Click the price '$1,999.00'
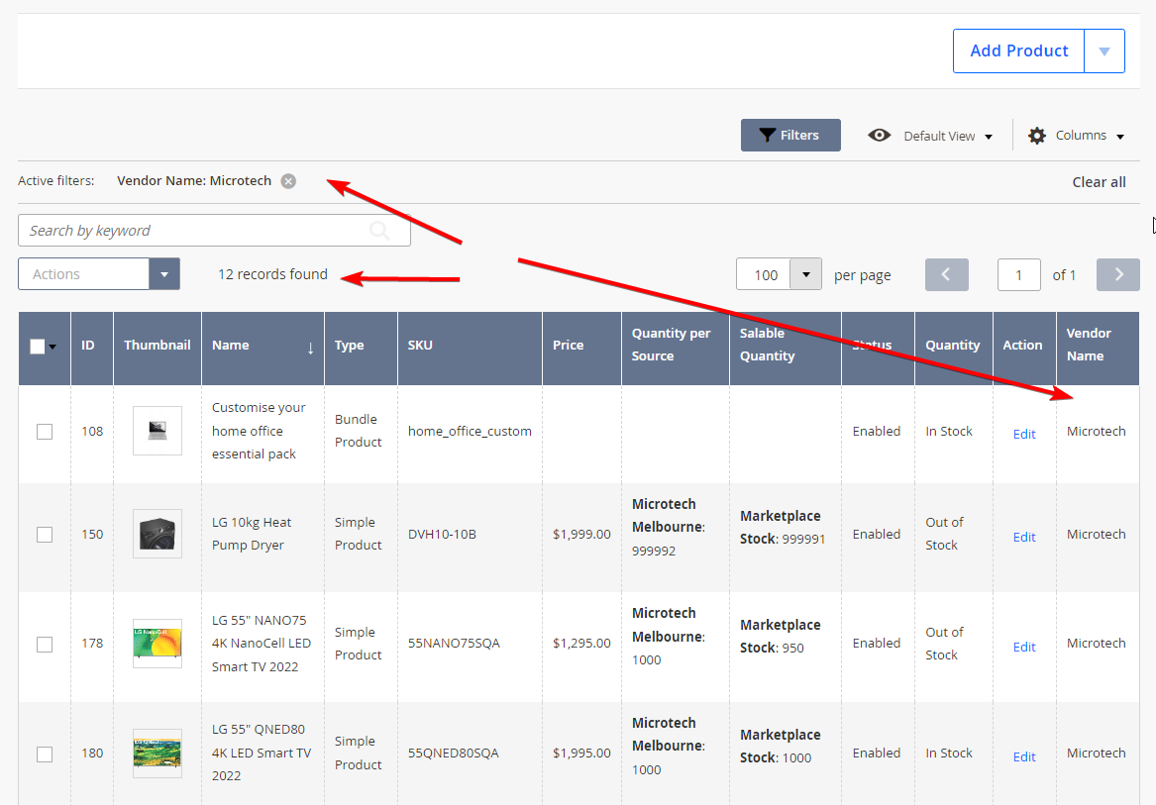 pyautogui.click(x=581, y=534)
